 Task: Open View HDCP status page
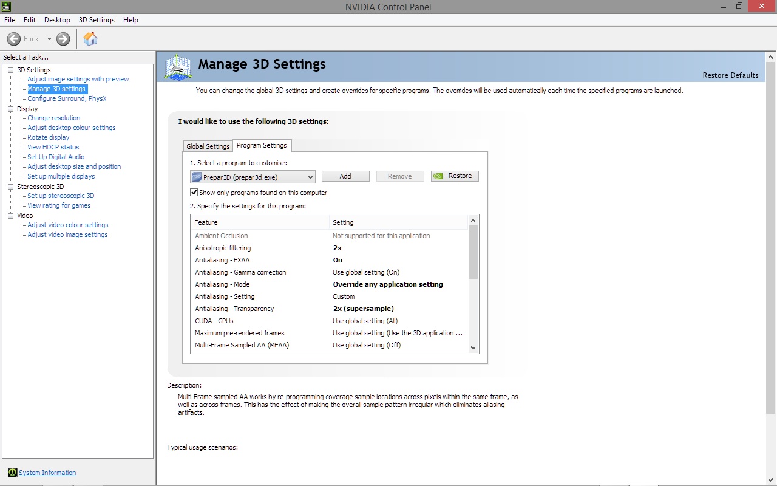[53, 147]
